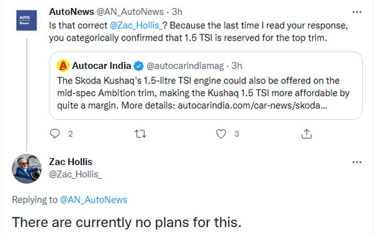Click Autocar India logo icon
Viewport: 376px width, 237px height.
(x=63, y=66)
